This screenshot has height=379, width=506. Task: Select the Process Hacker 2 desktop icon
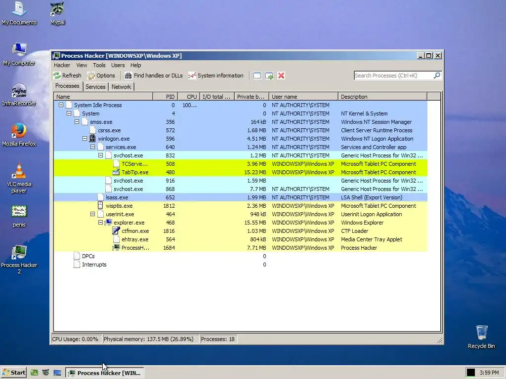point(19,260)
